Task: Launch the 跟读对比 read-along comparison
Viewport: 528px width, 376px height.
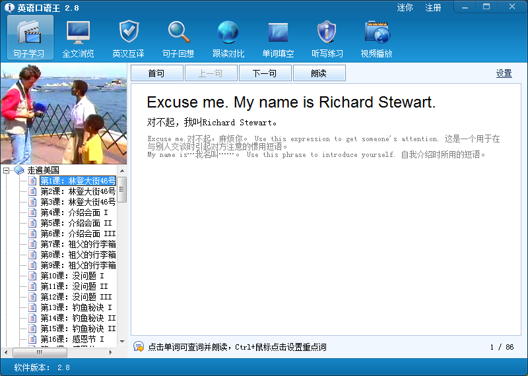Action: click(228, 39)
